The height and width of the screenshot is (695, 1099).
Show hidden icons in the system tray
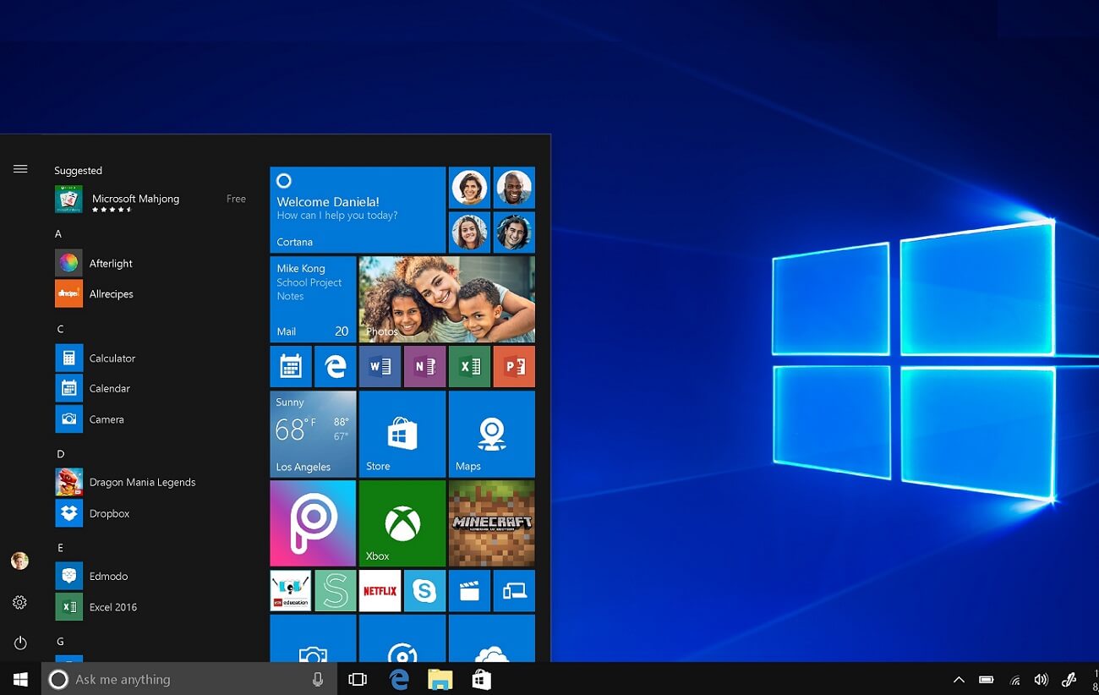pyautogui.click(x=959, y=679)
